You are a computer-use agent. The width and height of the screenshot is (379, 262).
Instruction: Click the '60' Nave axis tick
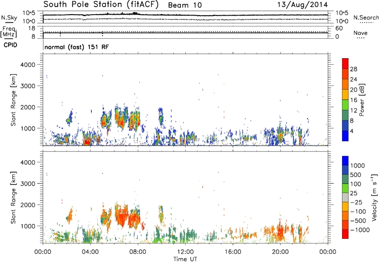339,28
